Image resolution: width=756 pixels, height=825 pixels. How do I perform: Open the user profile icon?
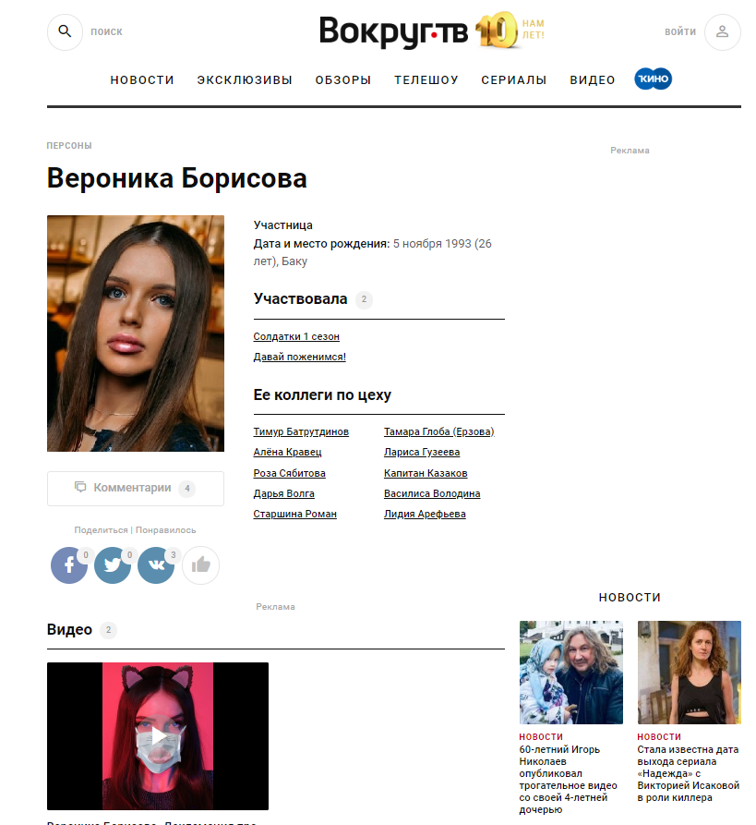coord(723,32)
